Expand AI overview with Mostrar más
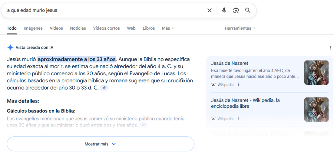Viewport: 334px width, 154px height. pos(100,144)
